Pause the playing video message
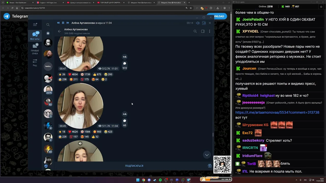The width and height of the screenshot is (326, 183). click(63, 23)
